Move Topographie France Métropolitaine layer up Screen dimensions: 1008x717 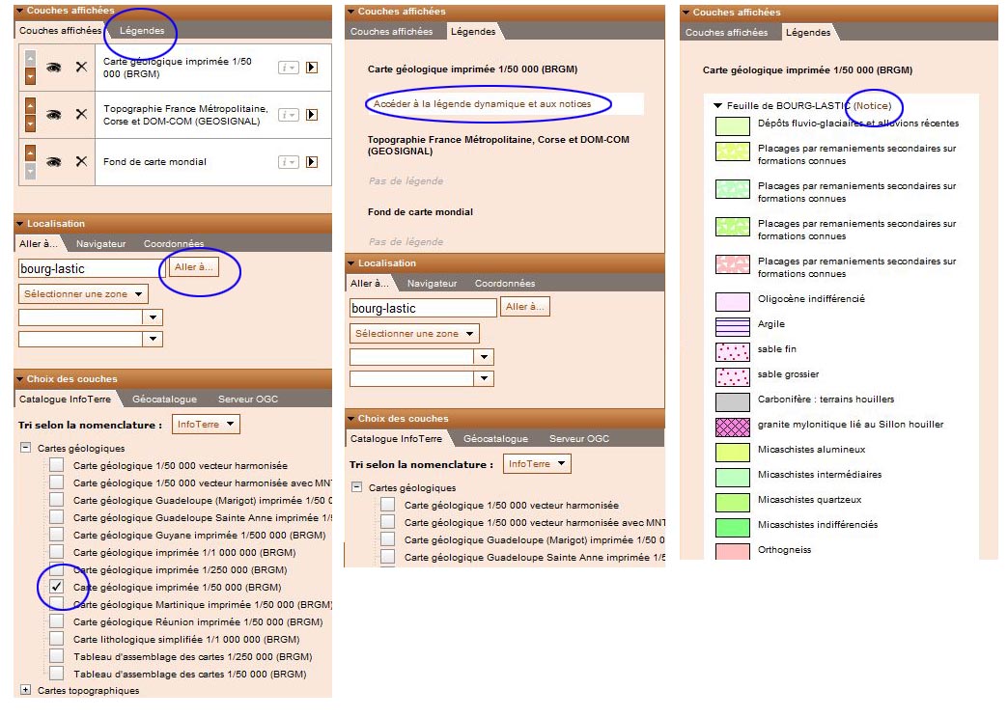[x=29, y=105]
